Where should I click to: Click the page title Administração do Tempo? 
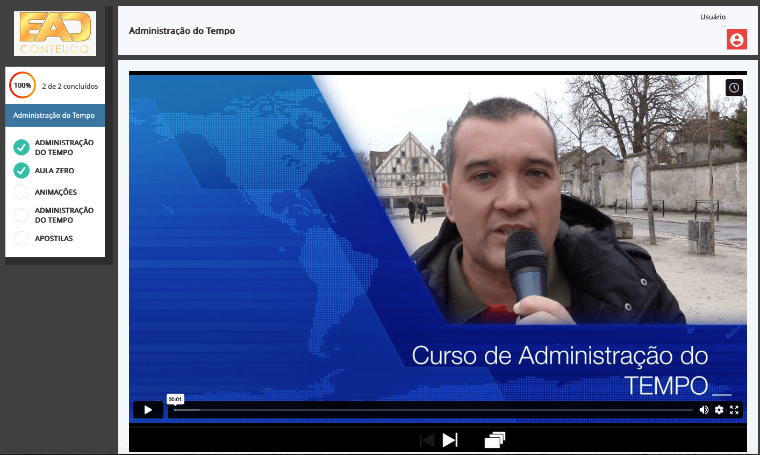click(x=182, y=31)
